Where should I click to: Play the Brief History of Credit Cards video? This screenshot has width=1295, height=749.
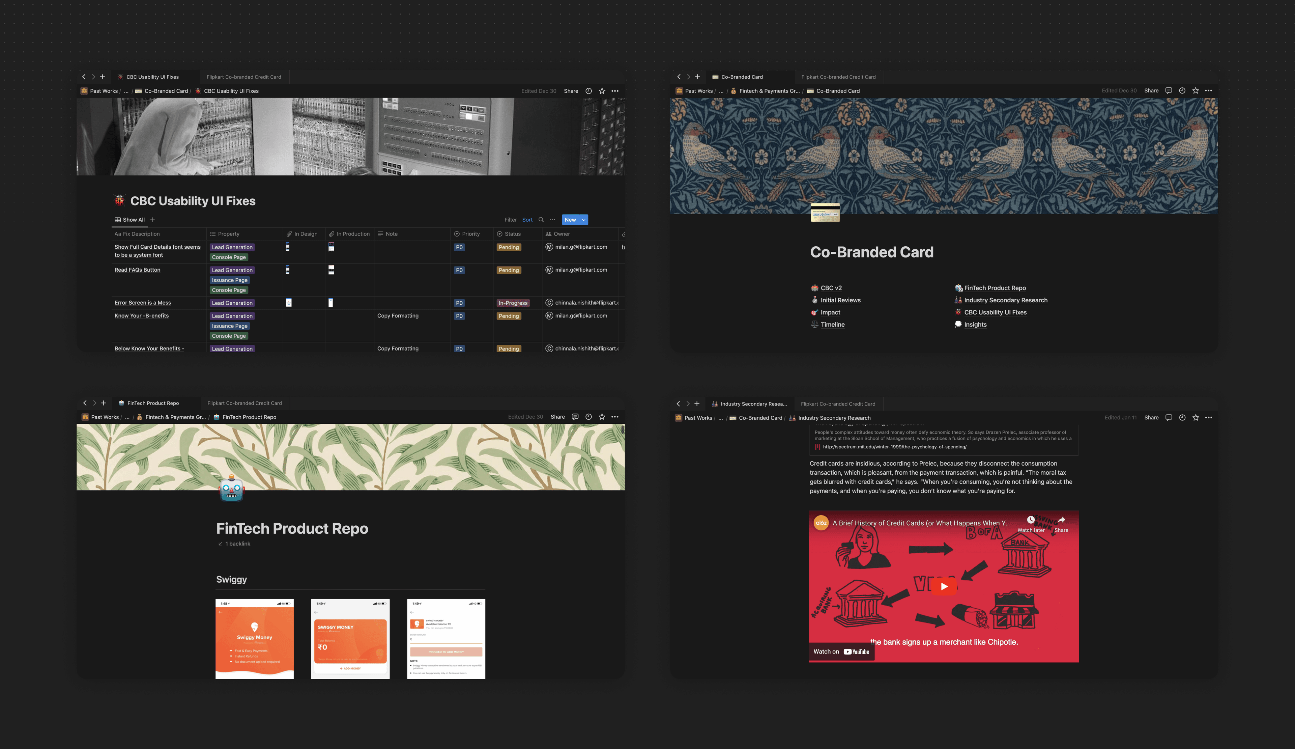pyautogui.click(x=944, y=586)
